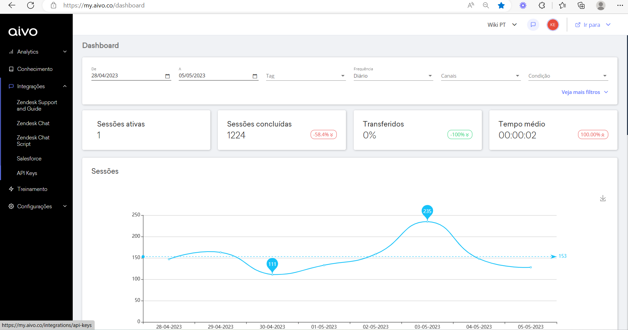Expand the Analytics sidebar menu

coord(37,52)
